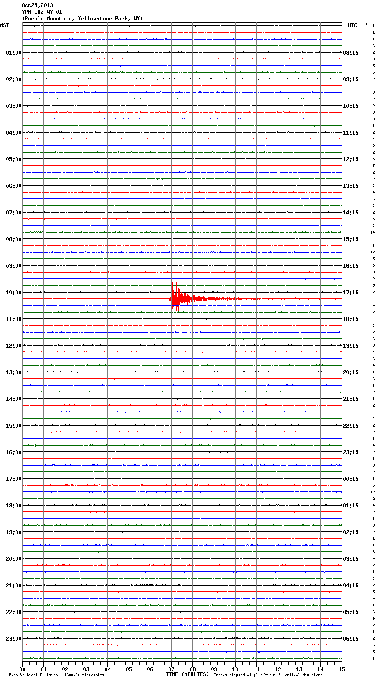Click the Each Vertical Division 1600.00 microvolts note
This screenshot has height=681, width=377.
[56, 675]
